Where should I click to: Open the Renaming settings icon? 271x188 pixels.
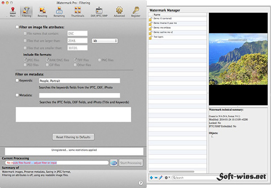pyautogui.click(x=59, y=12)
